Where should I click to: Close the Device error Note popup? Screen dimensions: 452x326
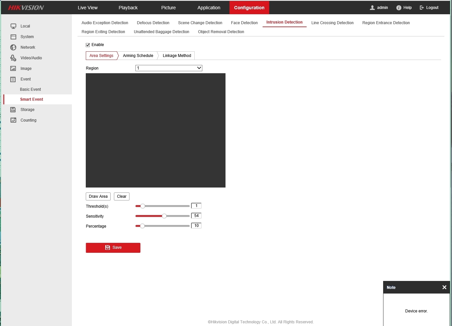coord(444,287)
